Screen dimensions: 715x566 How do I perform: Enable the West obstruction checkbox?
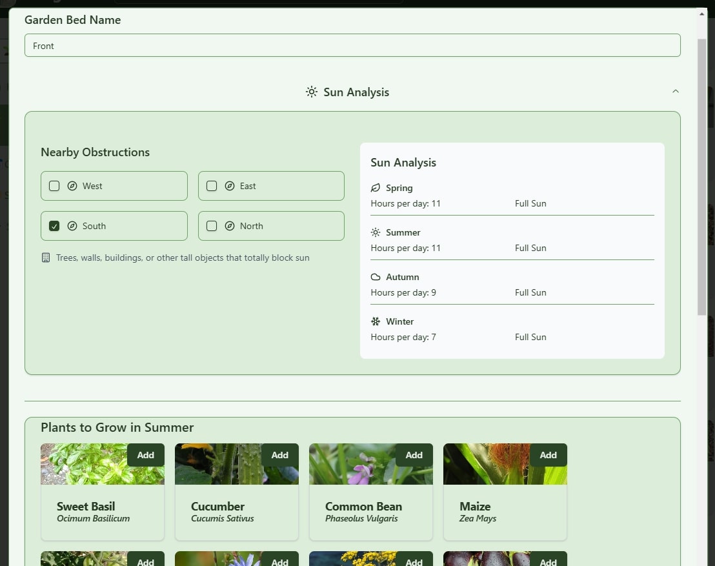tap(54, 185)
